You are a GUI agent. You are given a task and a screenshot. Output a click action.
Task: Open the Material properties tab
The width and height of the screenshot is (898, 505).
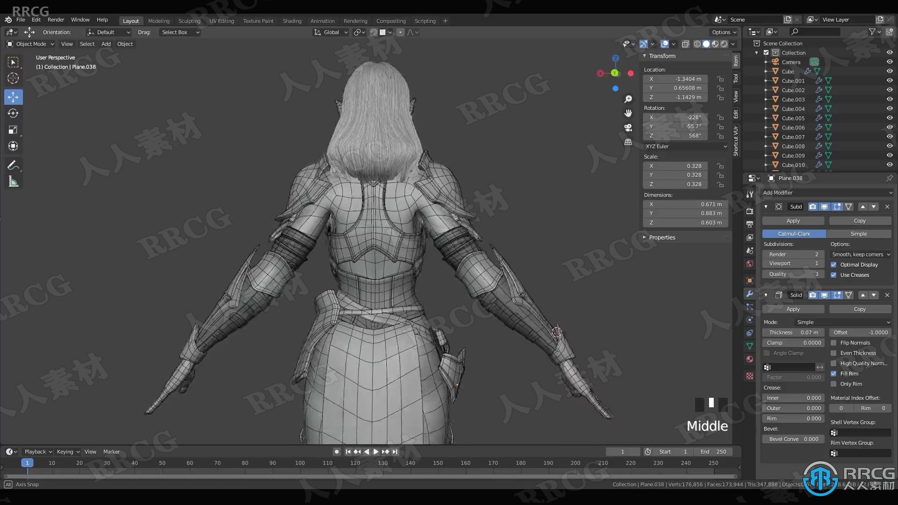click(750, 359)
